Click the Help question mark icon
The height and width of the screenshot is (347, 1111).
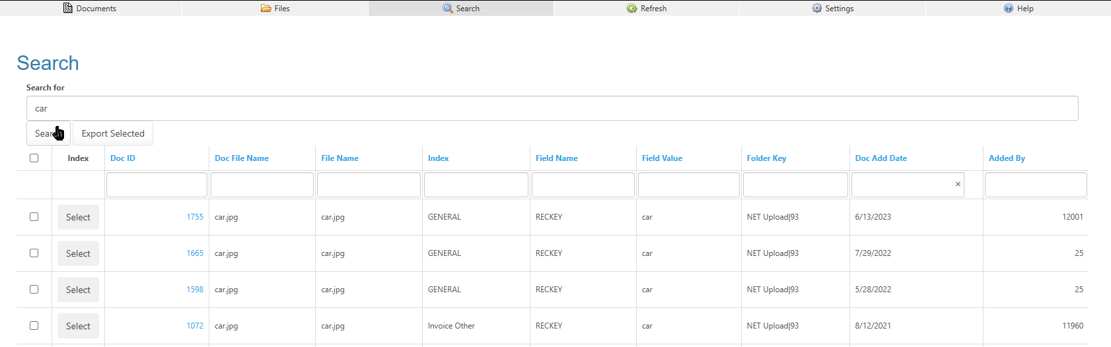click(1008, 9)
